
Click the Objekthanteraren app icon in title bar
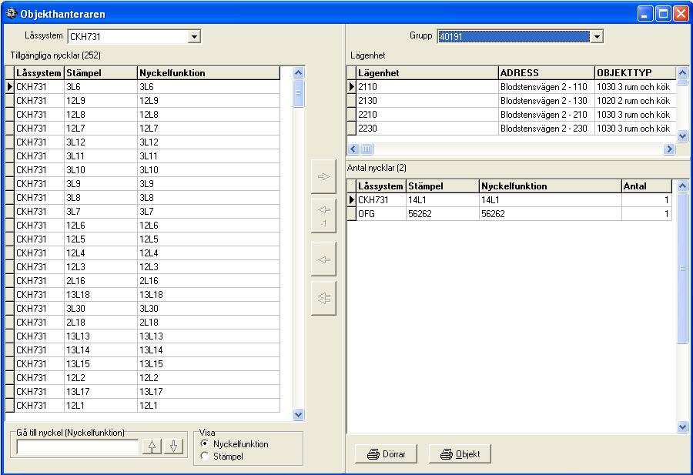click(11, 13)
